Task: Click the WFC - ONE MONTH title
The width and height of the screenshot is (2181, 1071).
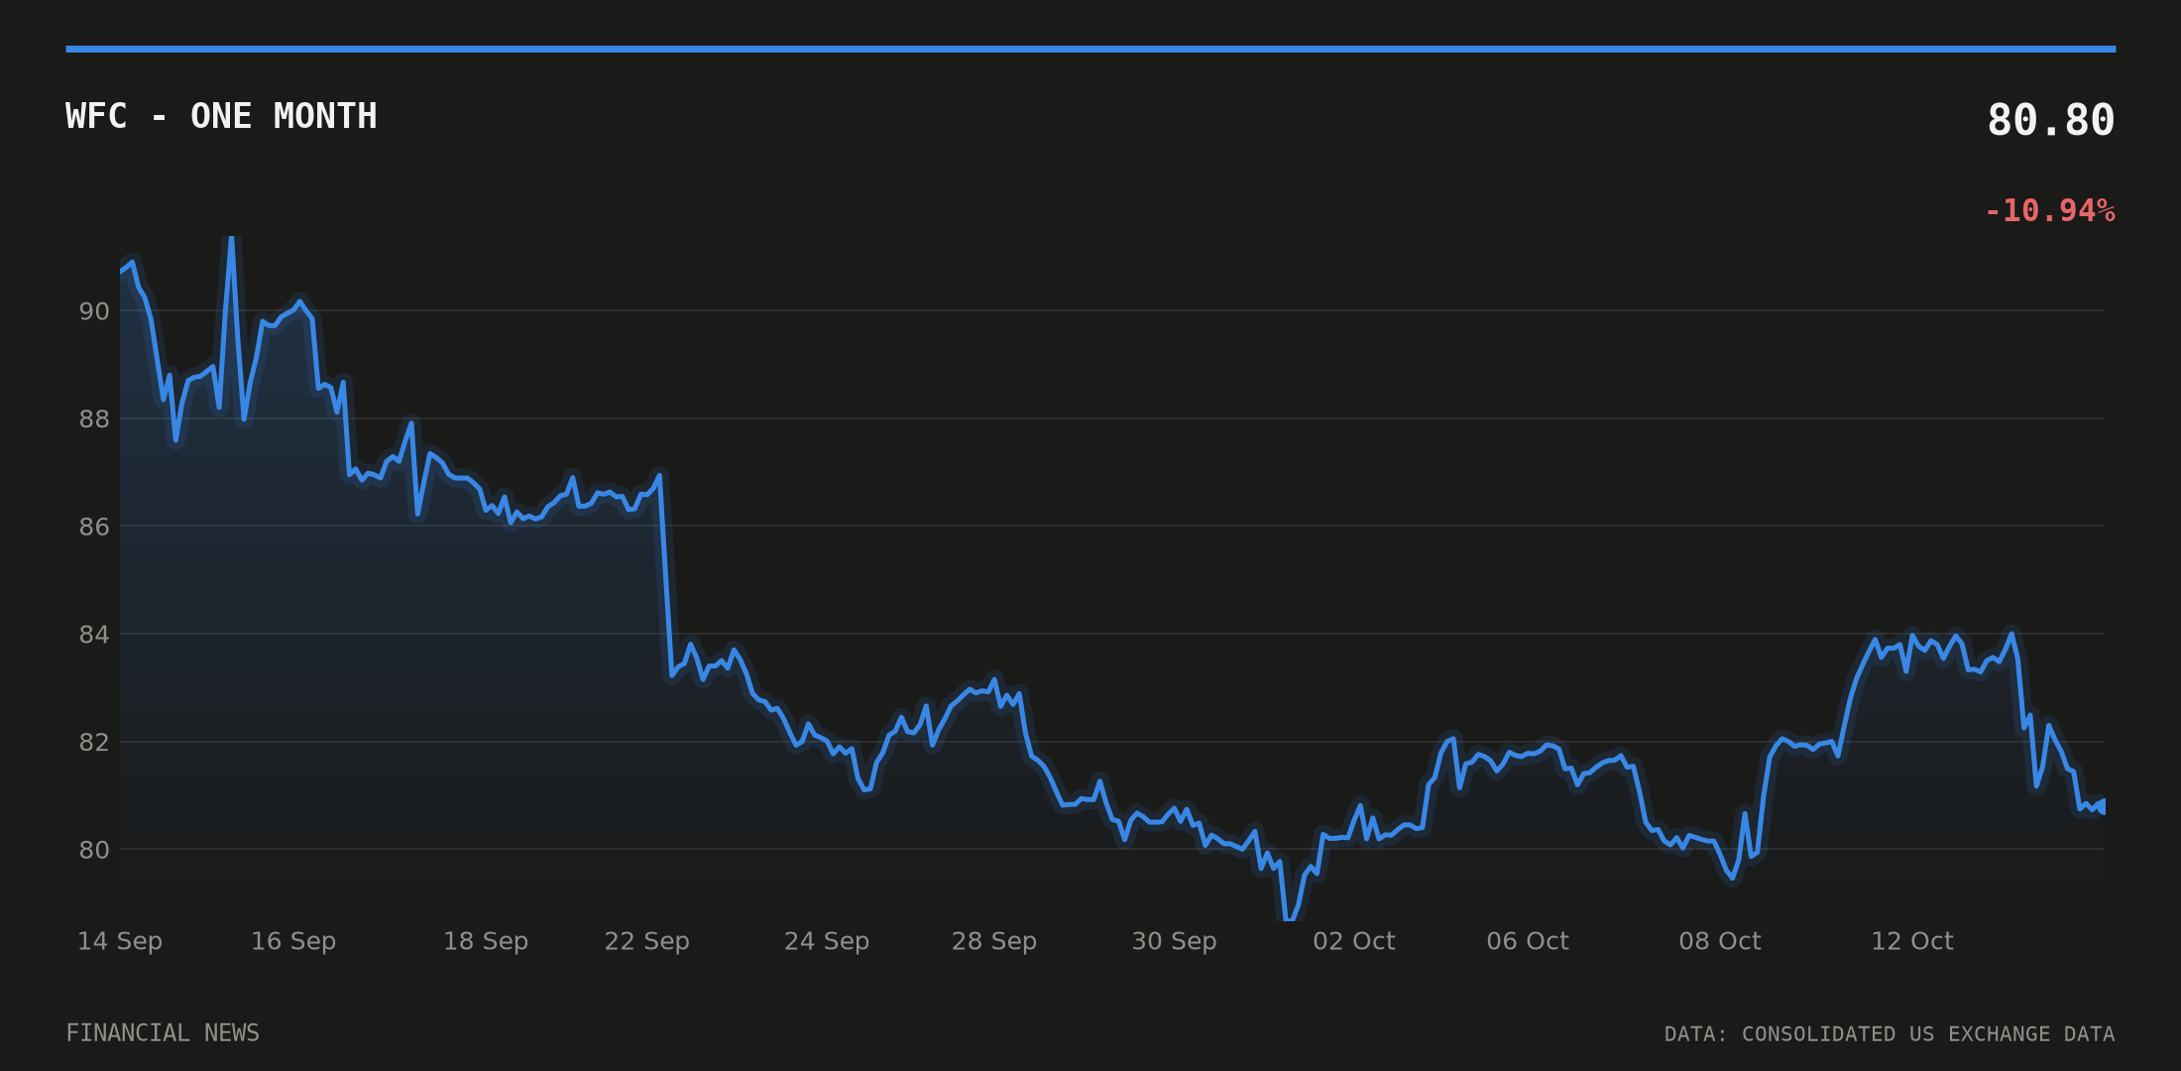Action: (221, 116)
